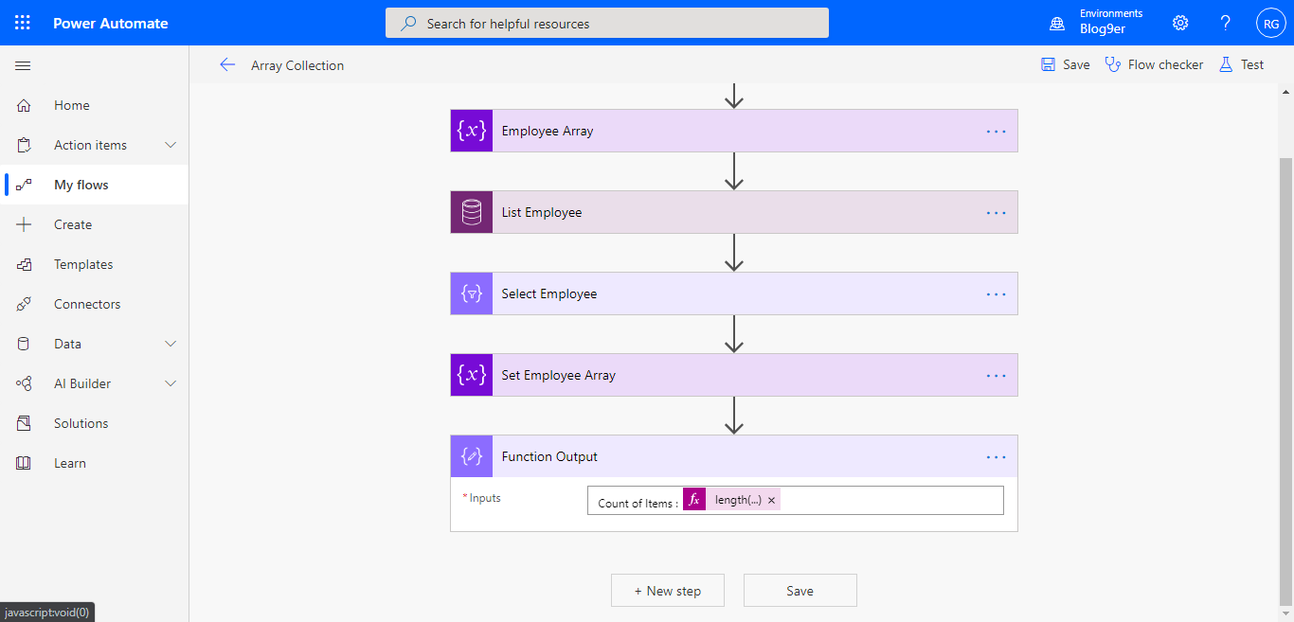Expand the AI Builder submenu chevron
This screenshot has width=1294, height=622.
point(171,383)
